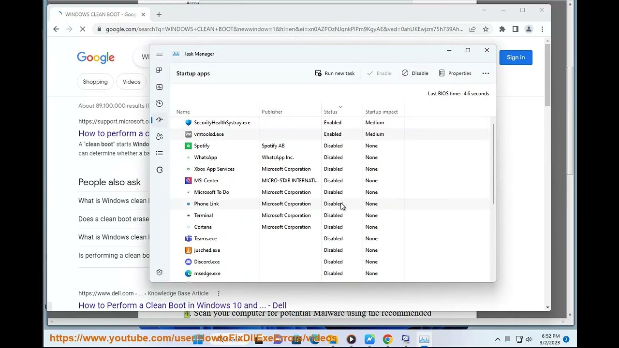Image resolution: width=619 pixels, height=348 pixels.
Task: Click MSI Center app icon
Action: tap(188, 180)
